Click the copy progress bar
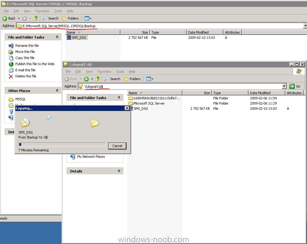Screen dimensions: 307x244 (62, 144)
